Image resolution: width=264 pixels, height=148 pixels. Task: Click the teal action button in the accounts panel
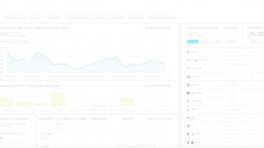click(x=193, y=42)
